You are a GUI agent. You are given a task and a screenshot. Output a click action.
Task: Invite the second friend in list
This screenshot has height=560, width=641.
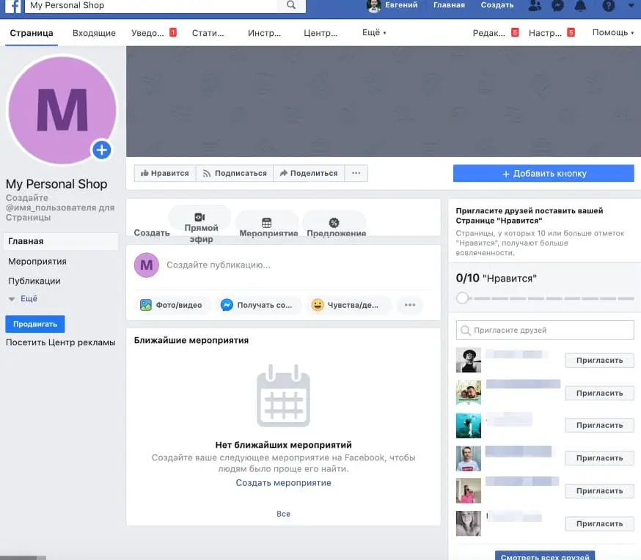tap(599, 393)
